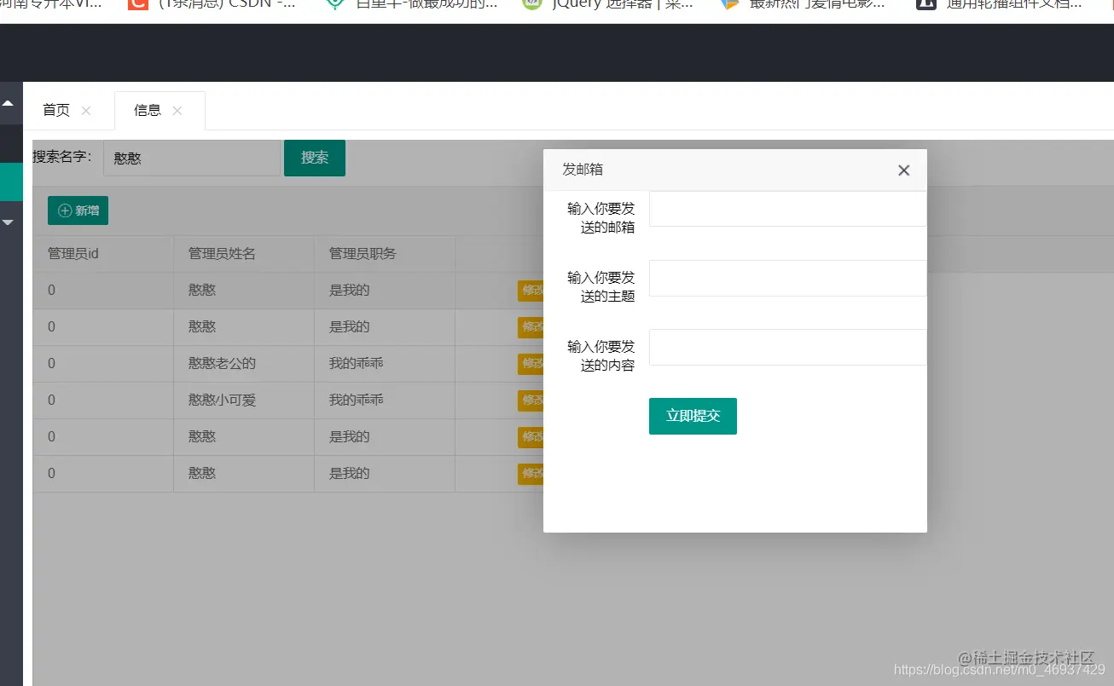Collapse the sidebar using the up arrow
This screenshot has height=686, width=1114.
[x=9, y=101]
